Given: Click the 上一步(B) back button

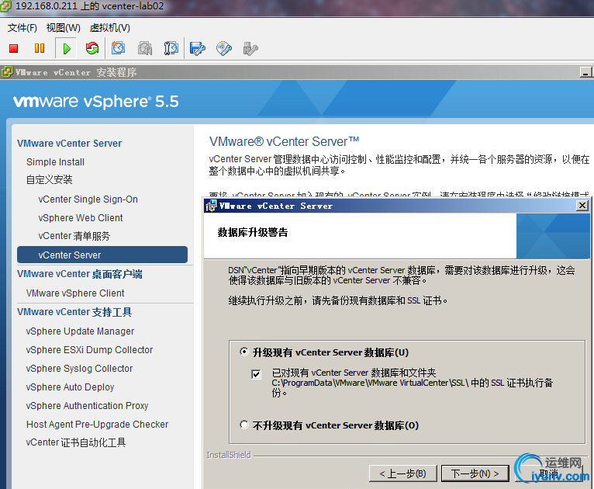Looking at the screenshot, I should pyautogui.click(x=402, y=473).
